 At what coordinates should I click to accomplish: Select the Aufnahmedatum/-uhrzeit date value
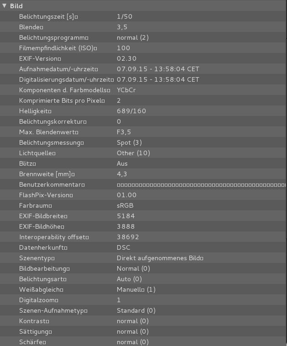(x=158, y=69)
